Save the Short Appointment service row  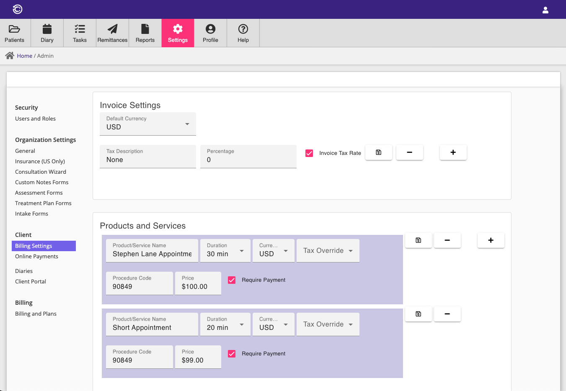(418, 314)
